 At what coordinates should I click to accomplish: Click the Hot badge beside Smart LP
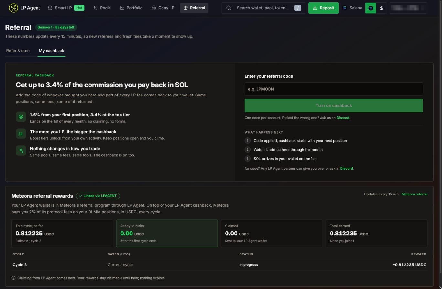[79, 8]
